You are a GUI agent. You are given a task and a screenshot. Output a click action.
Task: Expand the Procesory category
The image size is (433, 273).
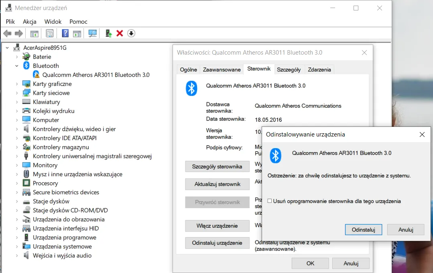pos(17,183)
